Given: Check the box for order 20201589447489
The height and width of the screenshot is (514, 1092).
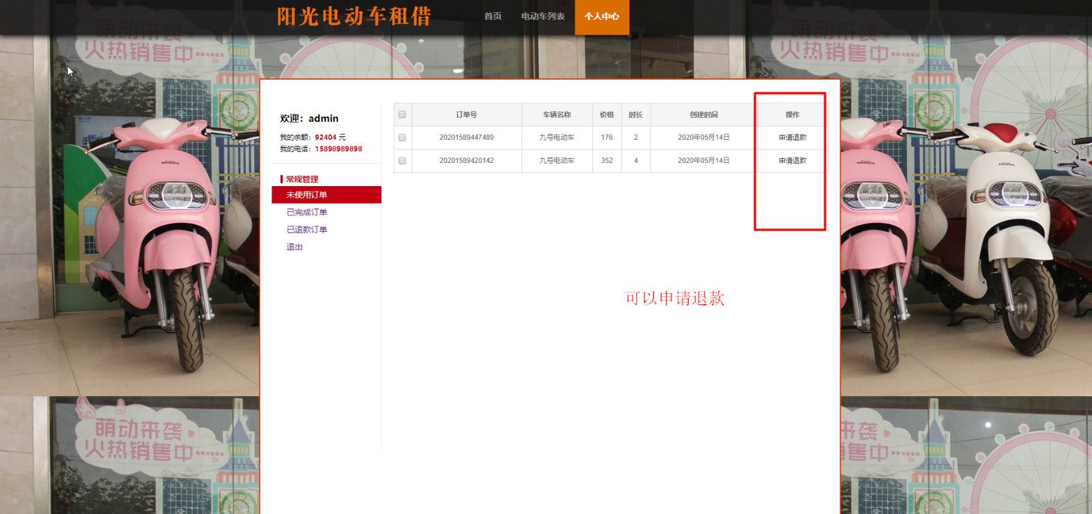Looking at the screenshot, I should tap(402, 138).
